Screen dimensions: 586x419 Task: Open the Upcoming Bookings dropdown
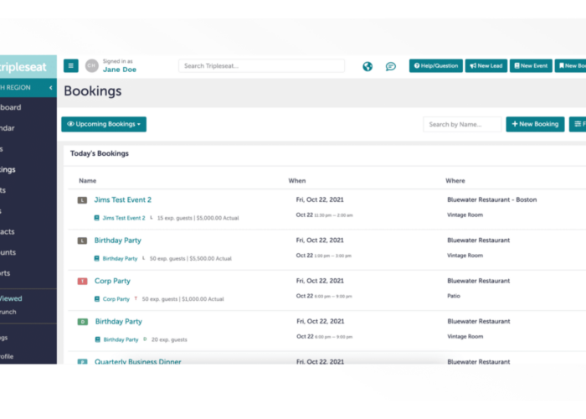point(104,124)
